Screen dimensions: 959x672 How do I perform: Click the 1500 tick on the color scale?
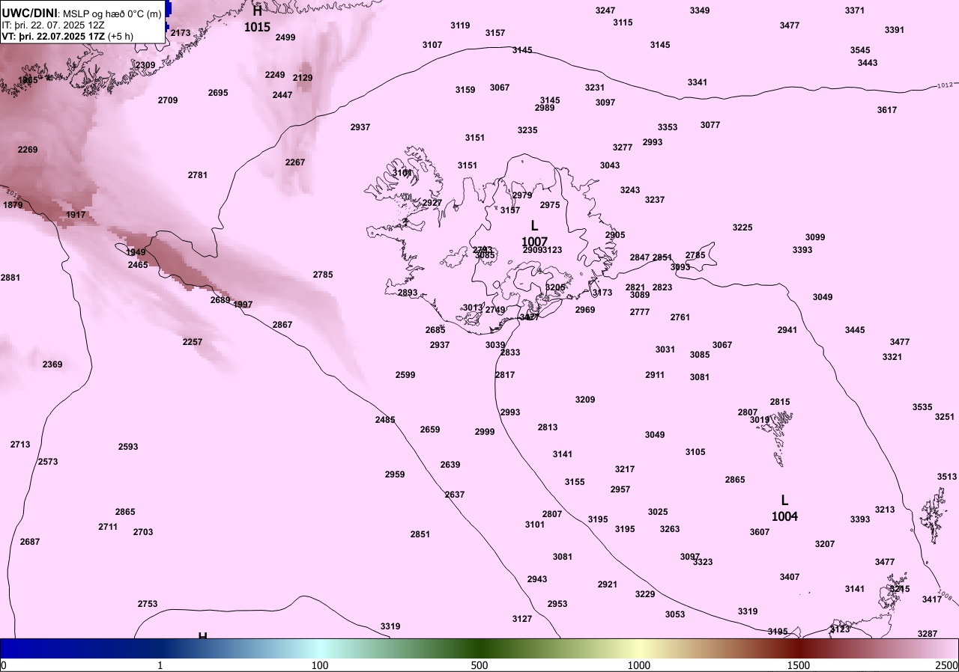(x=799, y=665)
